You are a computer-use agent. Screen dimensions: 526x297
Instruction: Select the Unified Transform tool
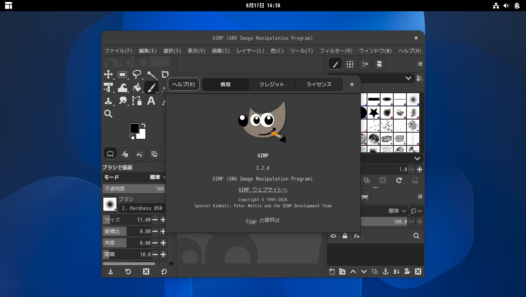[108, 88]
